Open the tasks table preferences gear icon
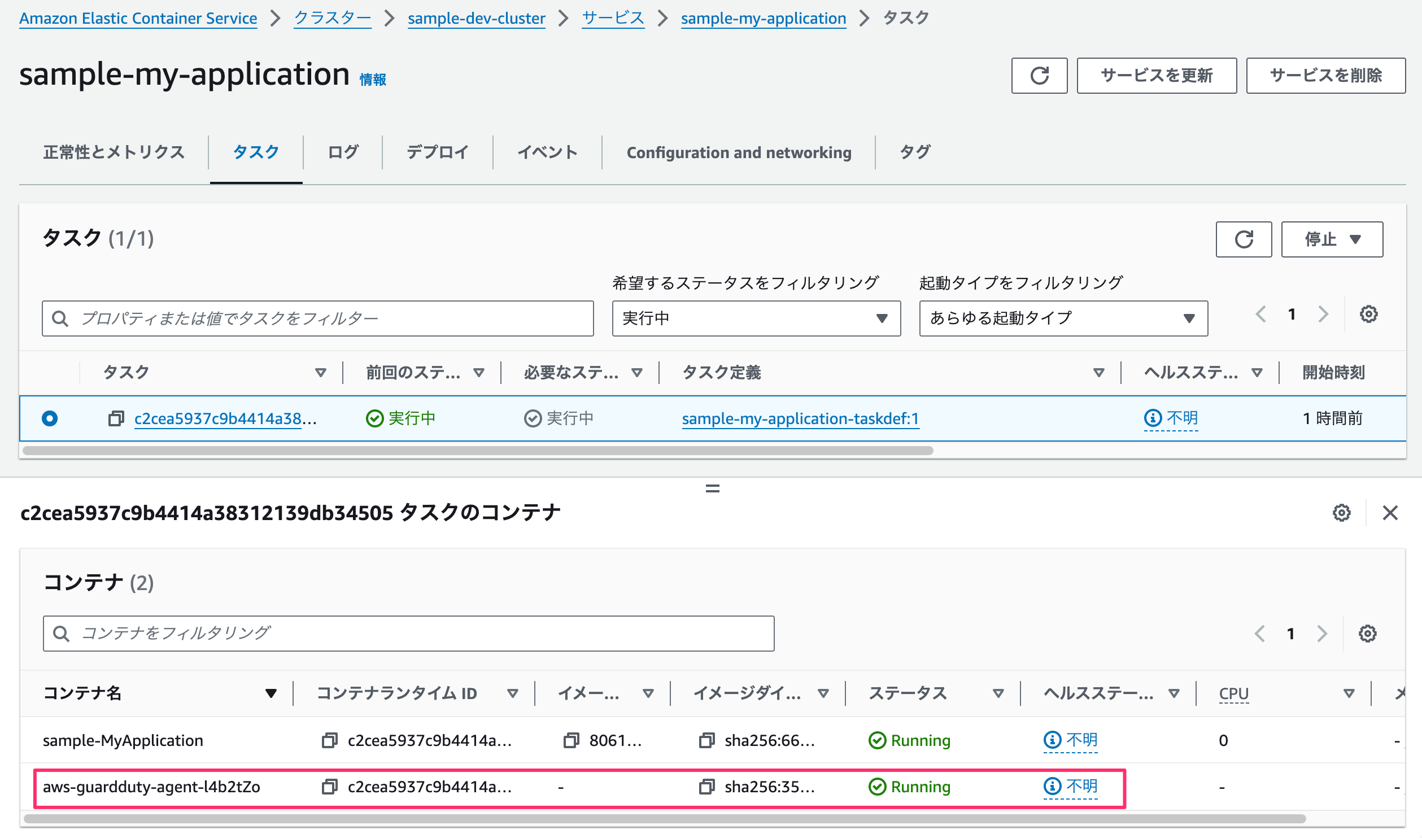The height and width of the screenshot is (838, 1422). [x=1368, y=314]
